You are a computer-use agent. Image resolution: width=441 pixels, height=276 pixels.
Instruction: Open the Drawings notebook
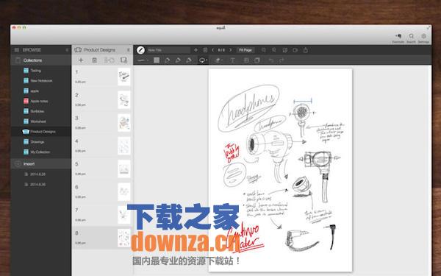click(x=40, y=141)
